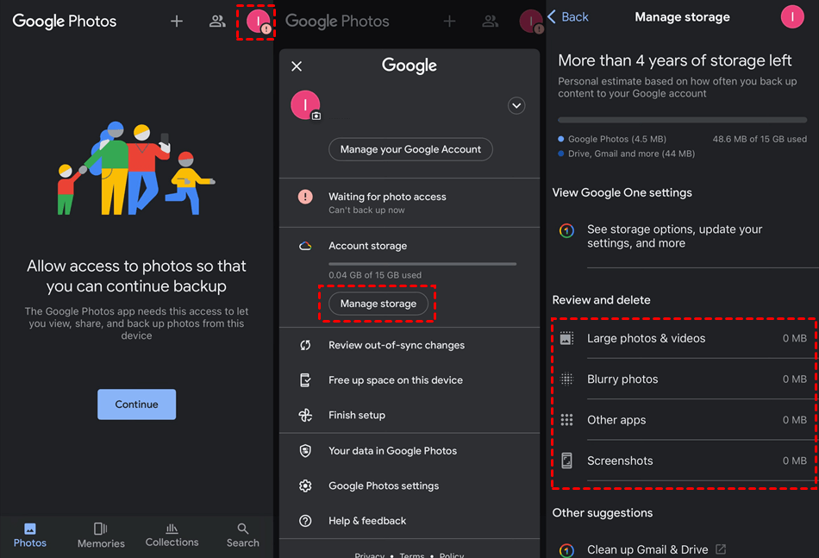Click the Manage your Google Account button

410,149
